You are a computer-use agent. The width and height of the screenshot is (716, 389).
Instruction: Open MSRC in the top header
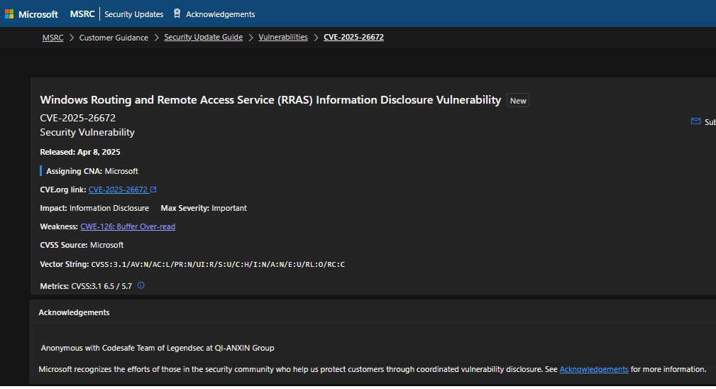click(x=82, y=14)
